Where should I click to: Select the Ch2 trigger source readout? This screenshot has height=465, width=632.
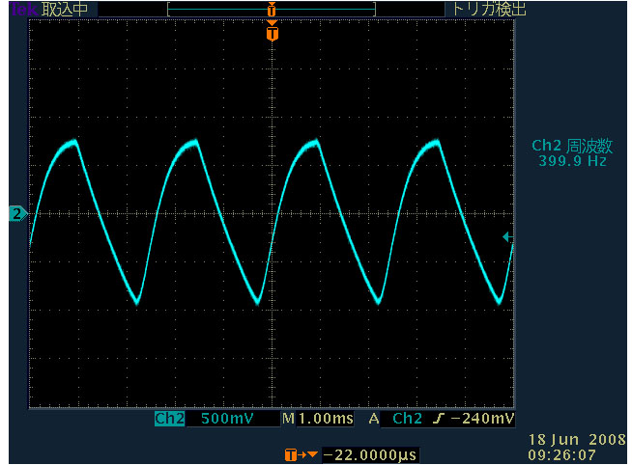[x=407, y=420]
